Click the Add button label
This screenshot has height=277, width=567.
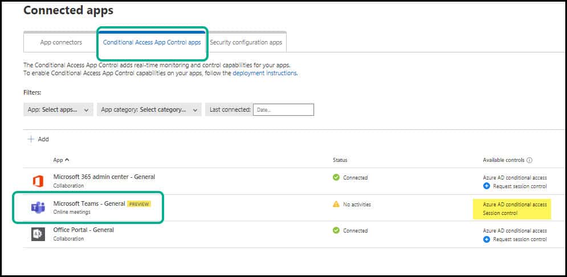43,139
